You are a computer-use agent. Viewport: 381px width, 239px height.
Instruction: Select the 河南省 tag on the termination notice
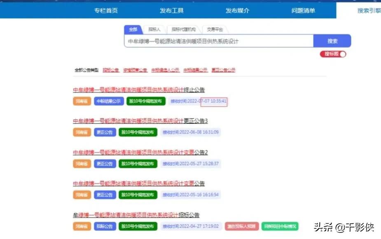coord(82,101)
